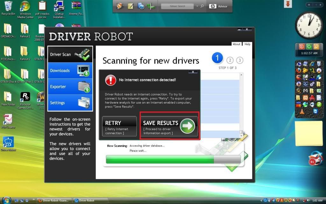Click the results list scrollbar up arrow
This screenshot has height=204, width=326.
(x=241, y=75)
